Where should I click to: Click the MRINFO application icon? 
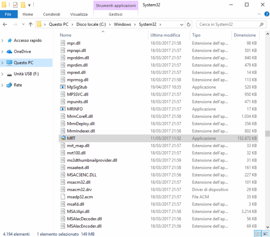(63, 109)
